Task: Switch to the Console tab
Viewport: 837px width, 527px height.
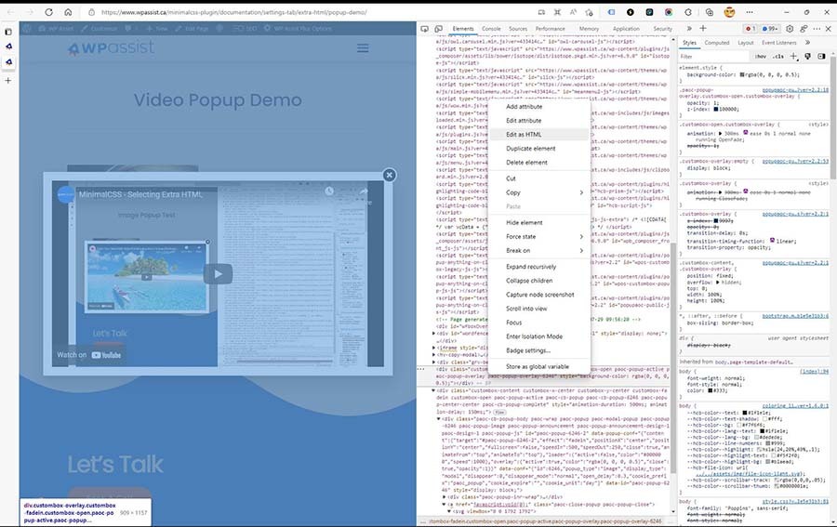Action: (x=491, y=29)
